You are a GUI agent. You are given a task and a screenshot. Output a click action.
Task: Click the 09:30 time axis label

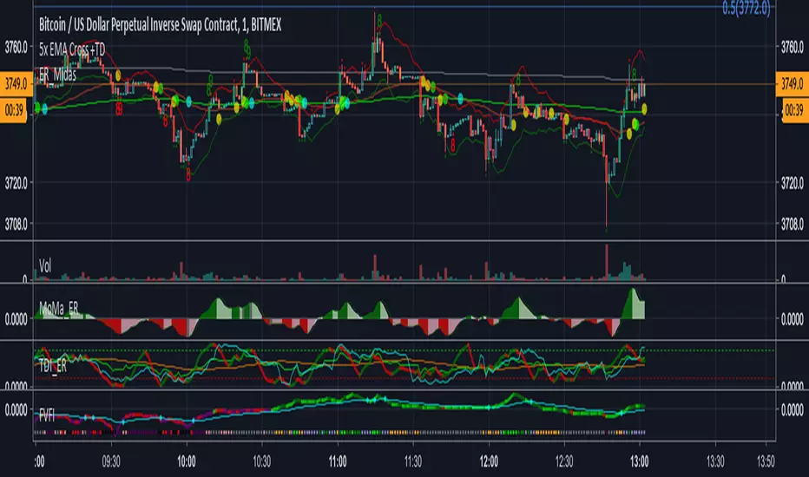coord(111,461)
